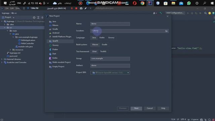Image resolution: width=215 pixels, height=121 pixels.
Task: Select Groovy generator in New Project list
Action: point(55,45)
